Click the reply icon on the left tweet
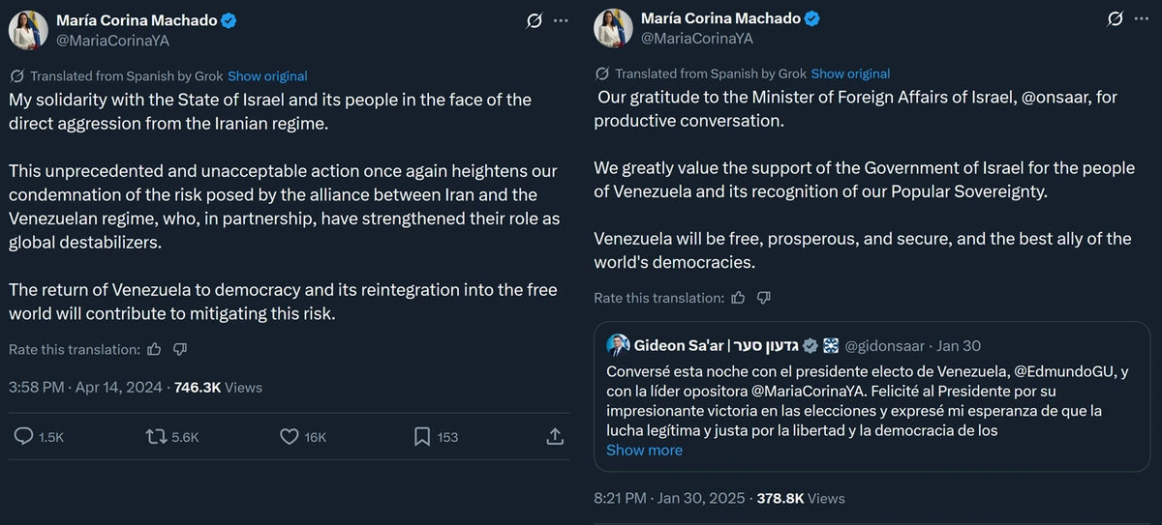Viewport: 1162px width, 525px height. (x=25, y=437)
